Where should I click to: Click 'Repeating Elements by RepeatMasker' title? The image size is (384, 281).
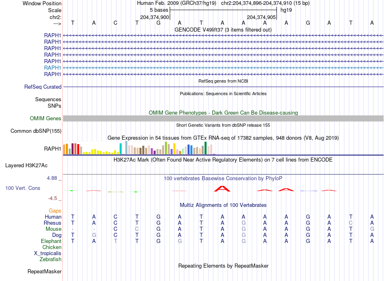[223, 266]
